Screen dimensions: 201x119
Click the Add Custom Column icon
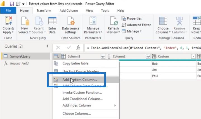[x=56, y=80]
